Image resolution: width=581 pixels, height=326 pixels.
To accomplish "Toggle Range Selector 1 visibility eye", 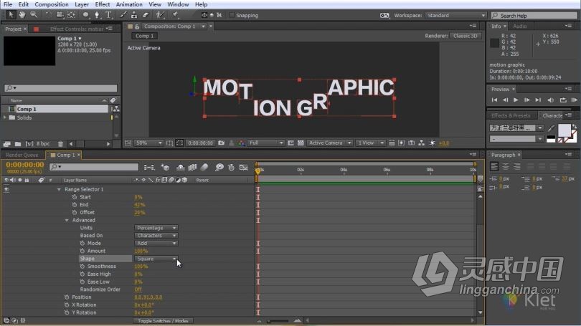I will (x=6, y=189).
